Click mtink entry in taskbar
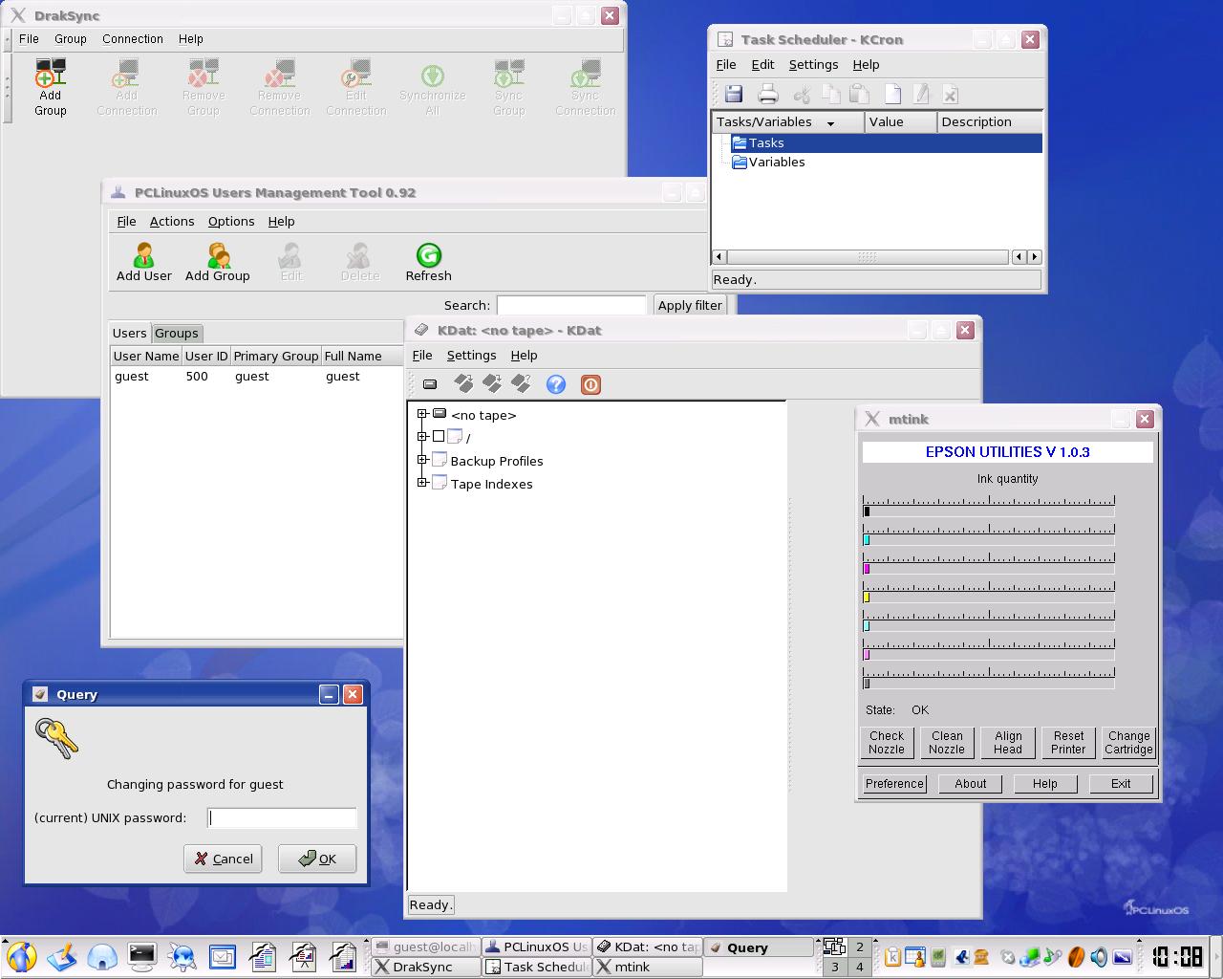The width and height of the screenshot is (1223, 979). (648, 967)
